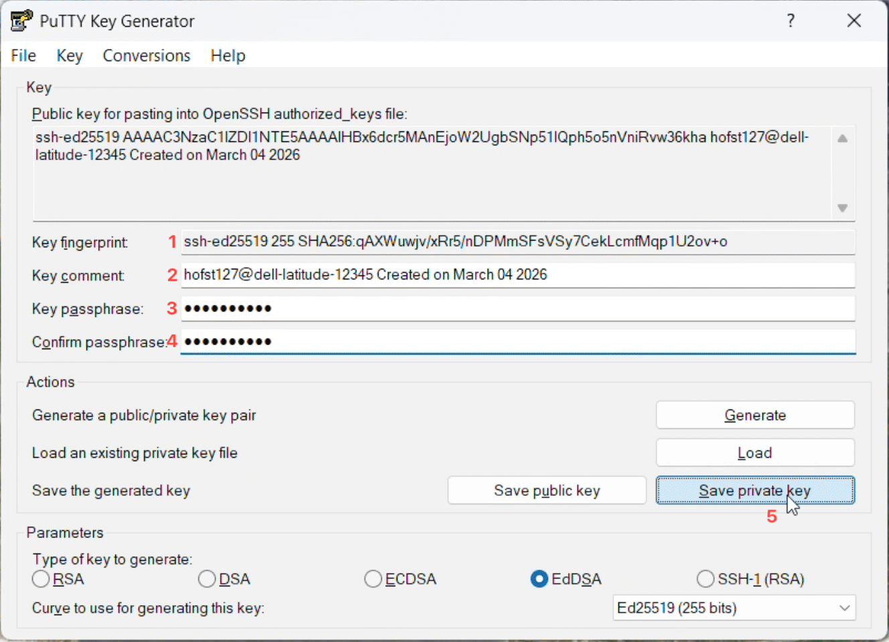Image resolution: width=889 pixels, height=642 pixels.
Task: Click Save public key button
Action: pos(547,491)
